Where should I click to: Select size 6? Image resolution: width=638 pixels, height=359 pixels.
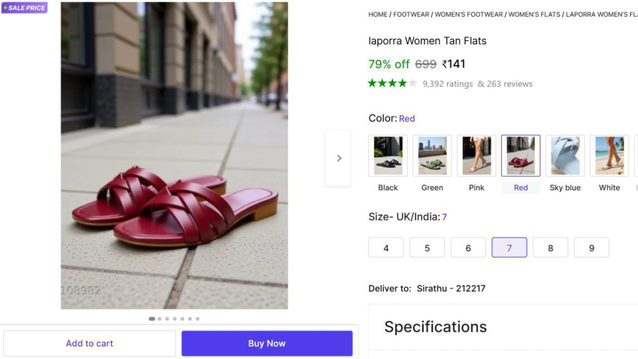coord(468,248)
